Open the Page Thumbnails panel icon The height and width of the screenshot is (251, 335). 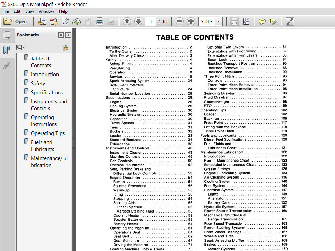coord(7,35)
